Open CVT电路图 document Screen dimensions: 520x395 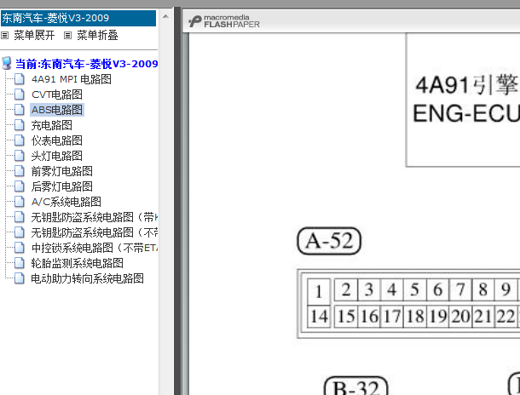(x=57, y=94)
